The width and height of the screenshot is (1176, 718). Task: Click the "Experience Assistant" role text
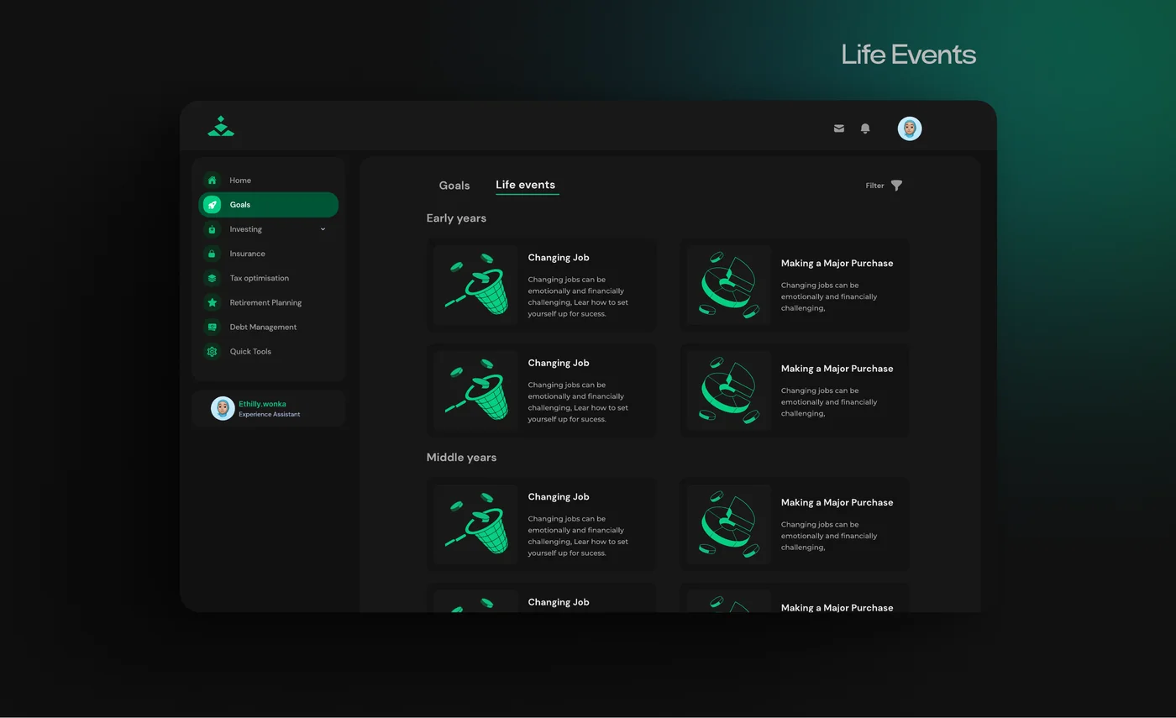tap(269, 414)
